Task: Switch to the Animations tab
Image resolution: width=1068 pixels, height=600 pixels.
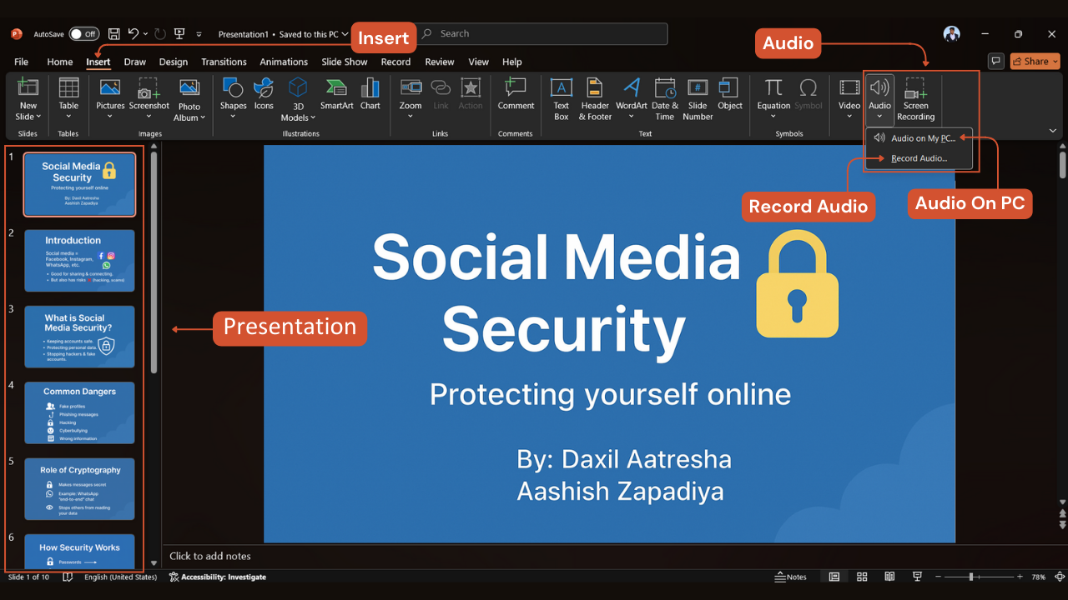Action: [284, 61]
